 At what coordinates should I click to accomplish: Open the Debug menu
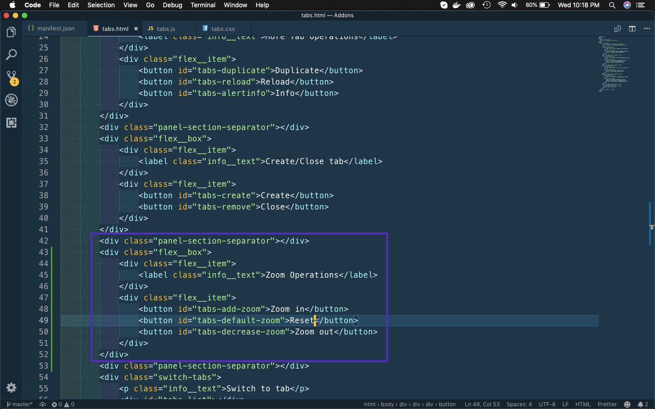(172, 5)
